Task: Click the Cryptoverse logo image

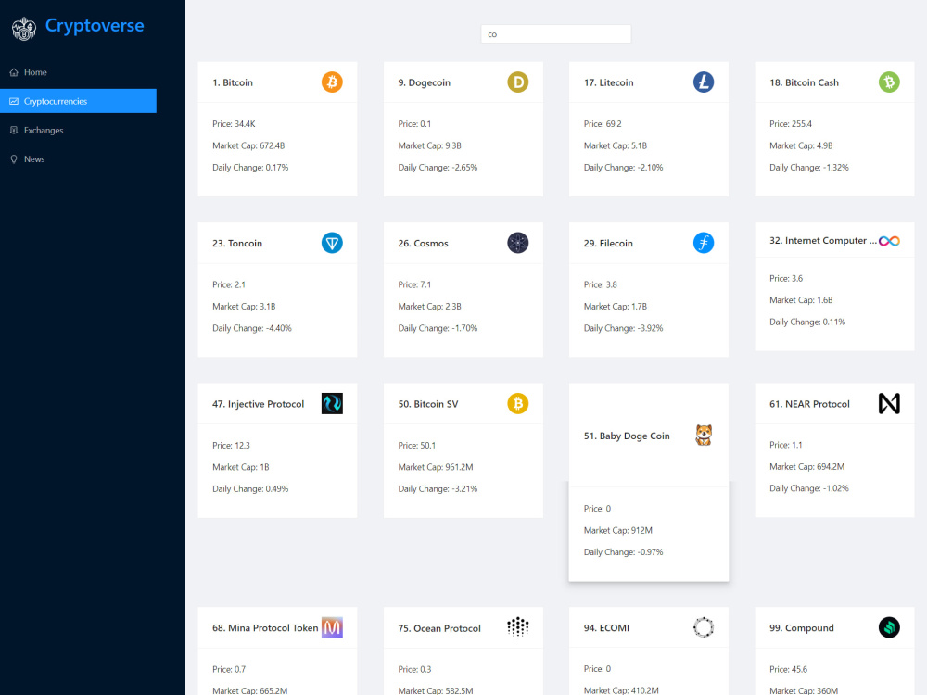Action: tap(24, 29)
